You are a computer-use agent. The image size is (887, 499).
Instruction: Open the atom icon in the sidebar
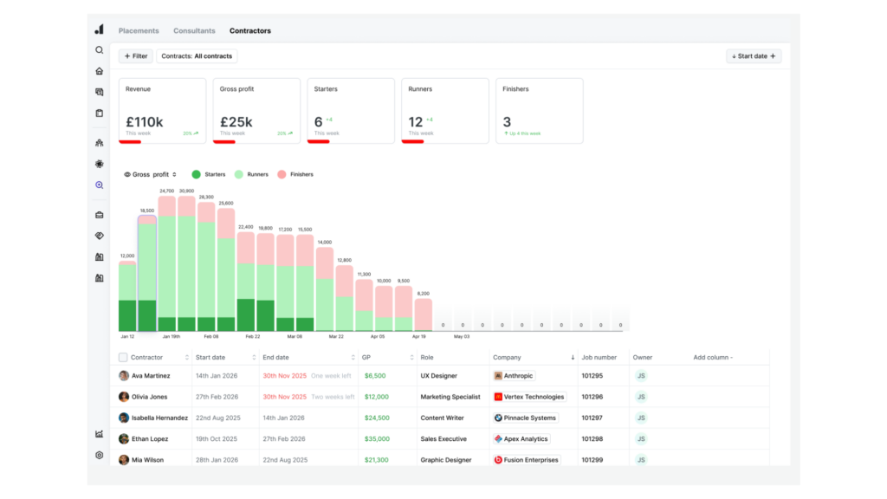tap(99, 164)
